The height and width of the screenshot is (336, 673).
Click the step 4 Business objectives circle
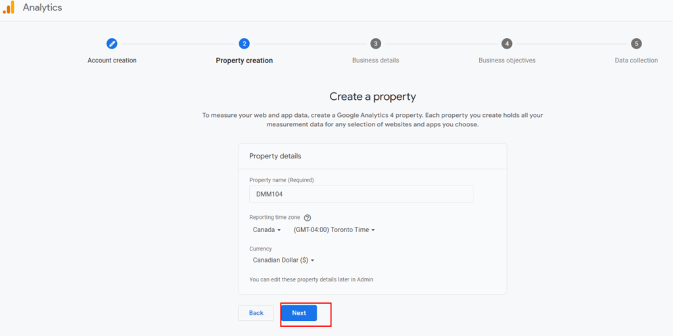coord(507,43)
